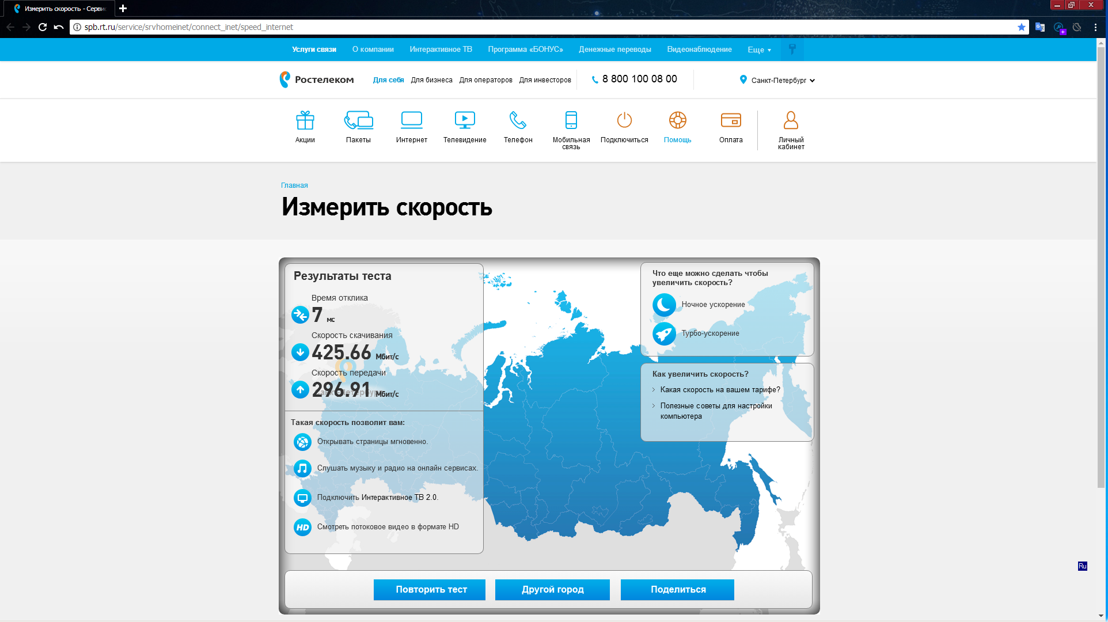Open Chrome three-dot menu
The image size is (1108, 622).
1095,27
